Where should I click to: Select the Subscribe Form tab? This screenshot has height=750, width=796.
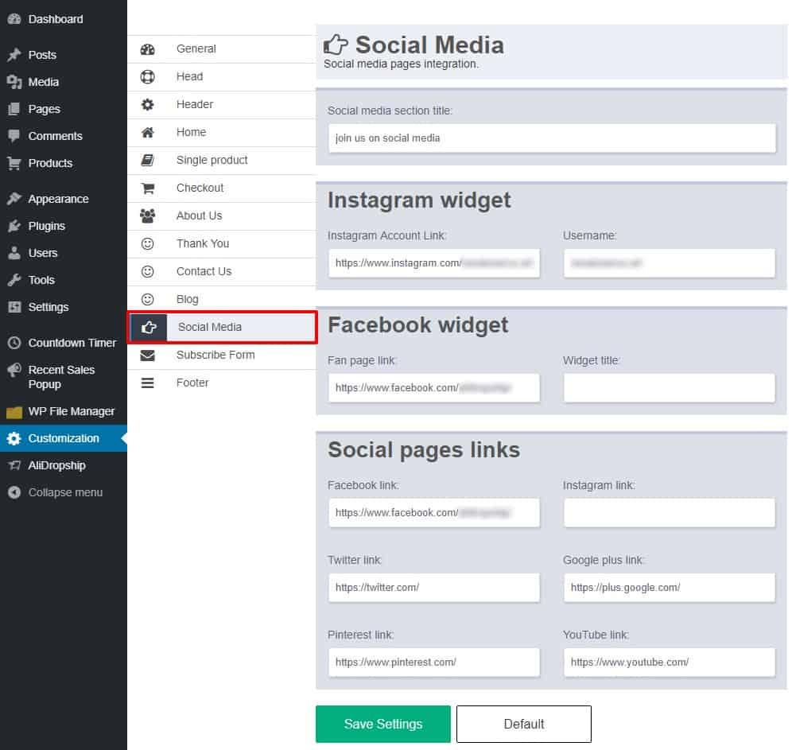point(222,356)
